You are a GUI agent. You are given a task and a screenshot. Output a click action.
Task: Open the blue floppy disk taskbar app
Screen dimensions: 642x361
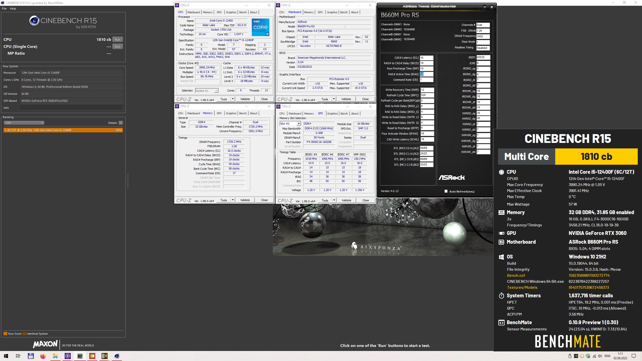coord(31,356)
